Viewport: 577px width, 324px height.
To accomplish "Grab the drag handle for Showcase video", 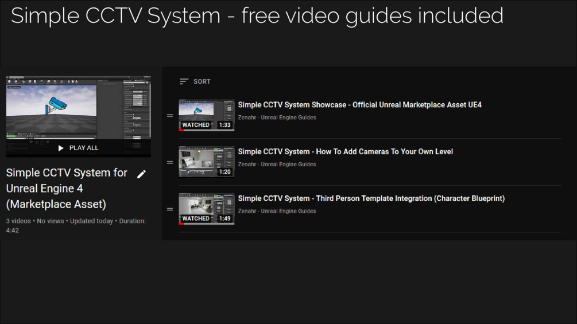I will pyautogui.click(x=170, y=116).
